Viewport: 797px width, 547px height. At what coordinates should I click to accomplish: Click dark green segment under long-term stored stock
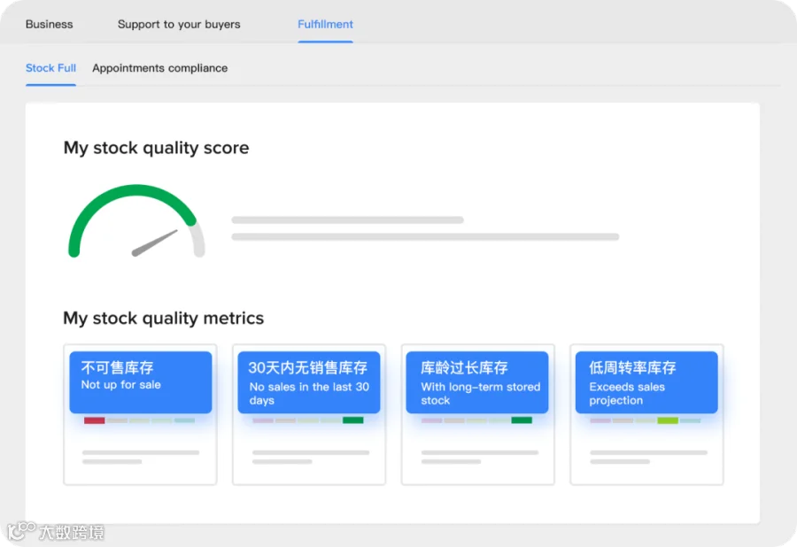click(x=522, y=420)
